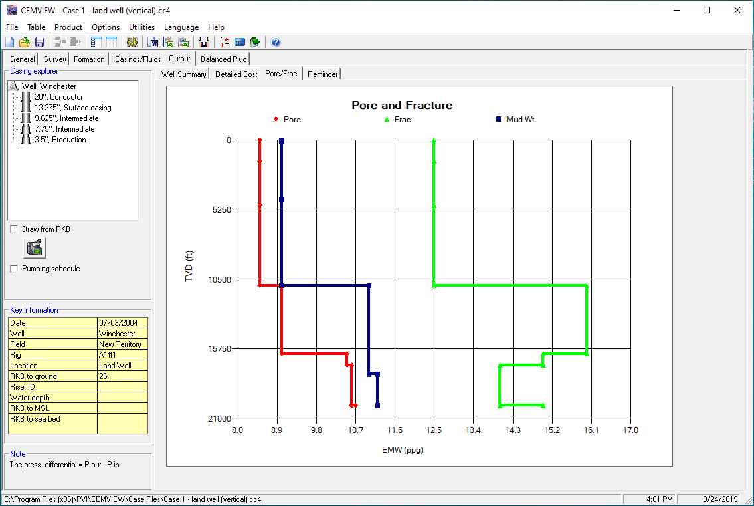This screenshot has height=506, width=754.
Task: Select 13.375" Surface casing in tree
Action: 72,108
